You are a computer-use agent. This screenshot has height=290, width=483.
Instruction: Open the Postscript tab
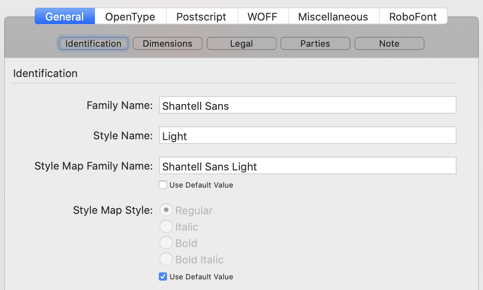click(202, 16)
